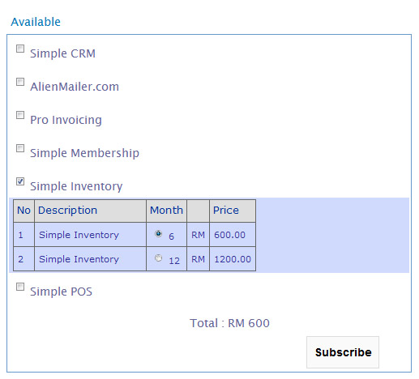419x379 pixels.
Task: Click the Simple POS label text
Action: click(61, 292)
